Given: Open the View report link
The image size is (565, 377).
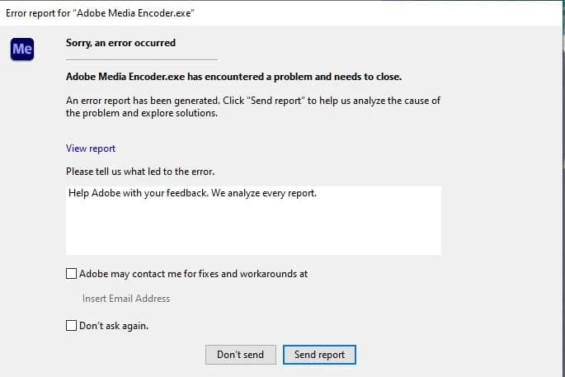Looking at the screenshot, I should tap(91, 148).
